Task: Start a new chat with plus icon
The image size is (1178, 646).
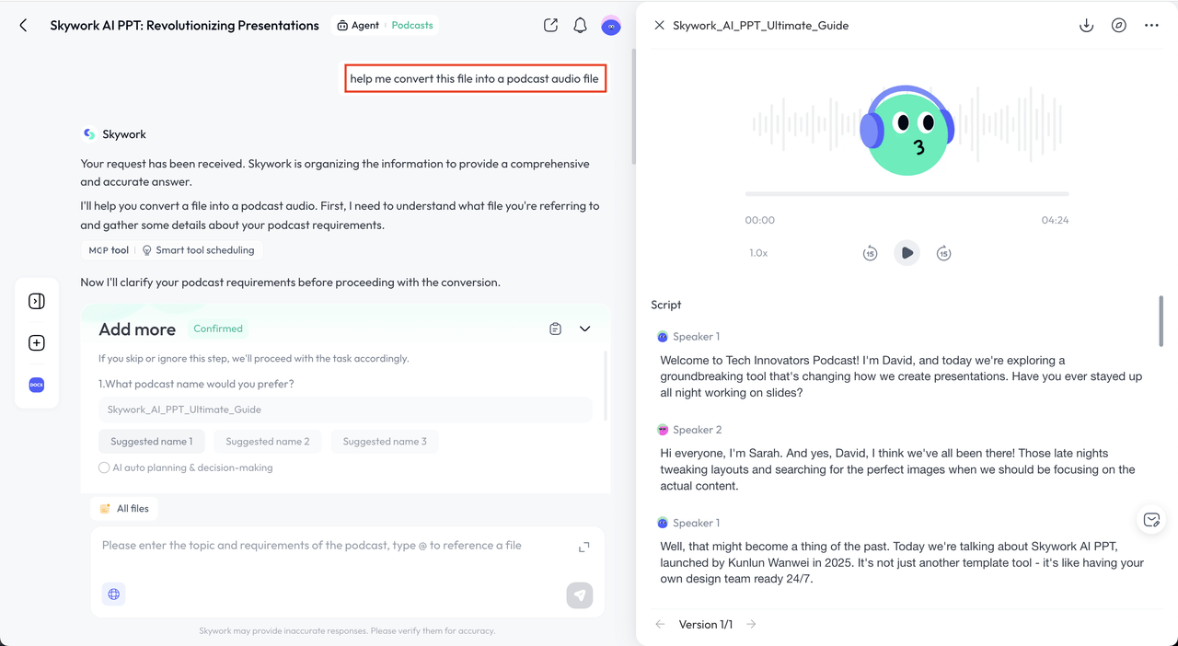Action: tap(37, 343)
